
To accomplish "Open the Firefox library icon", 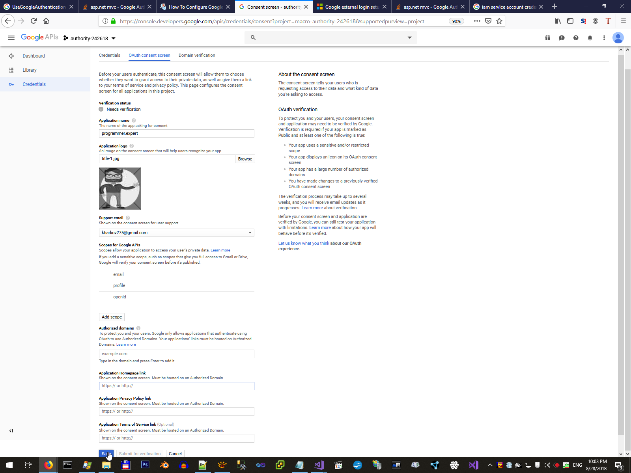I will 558,21.
